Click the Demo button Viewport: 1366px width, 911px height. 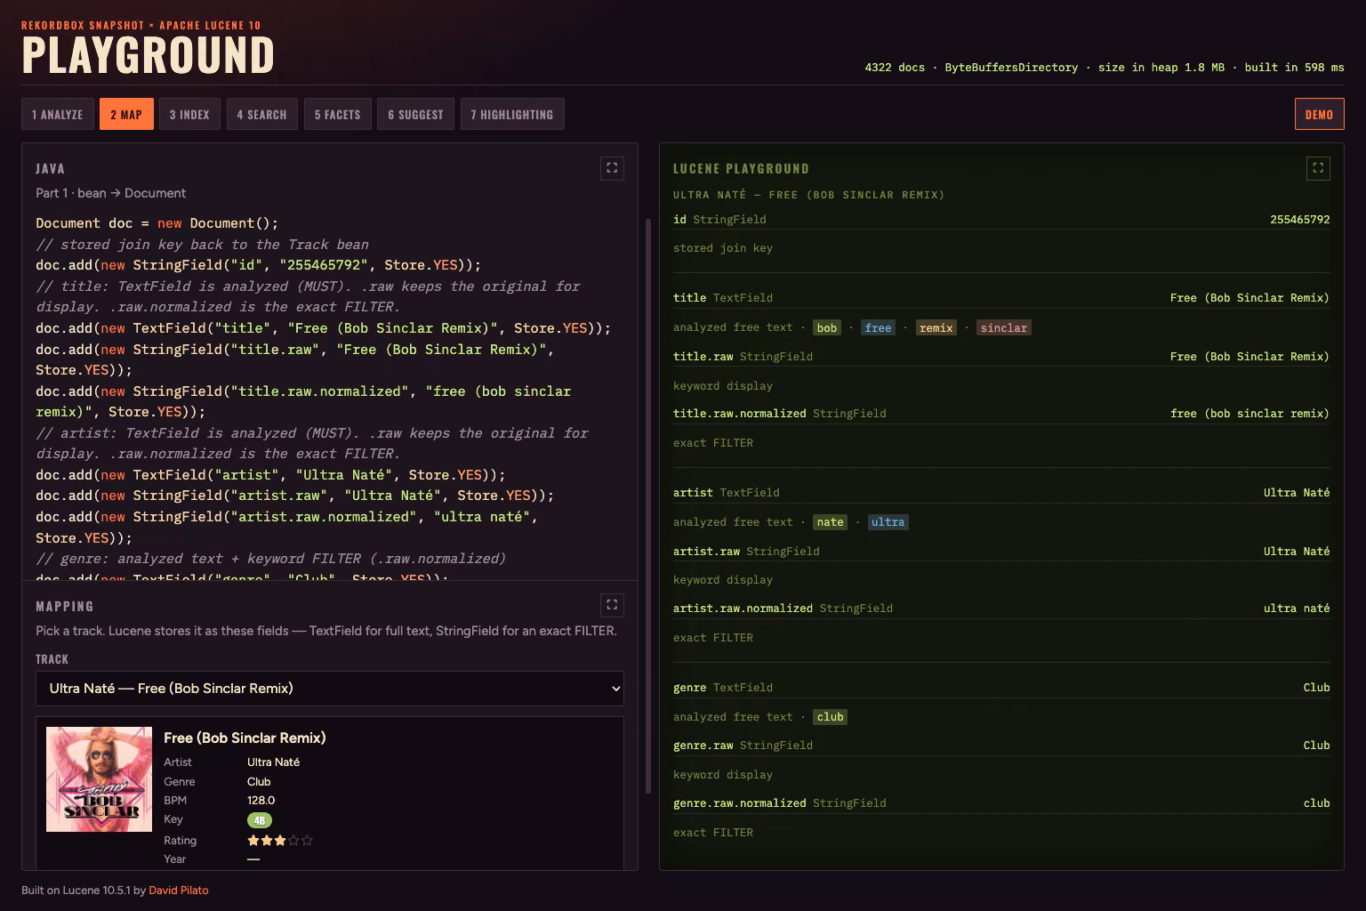(1319, 114)
